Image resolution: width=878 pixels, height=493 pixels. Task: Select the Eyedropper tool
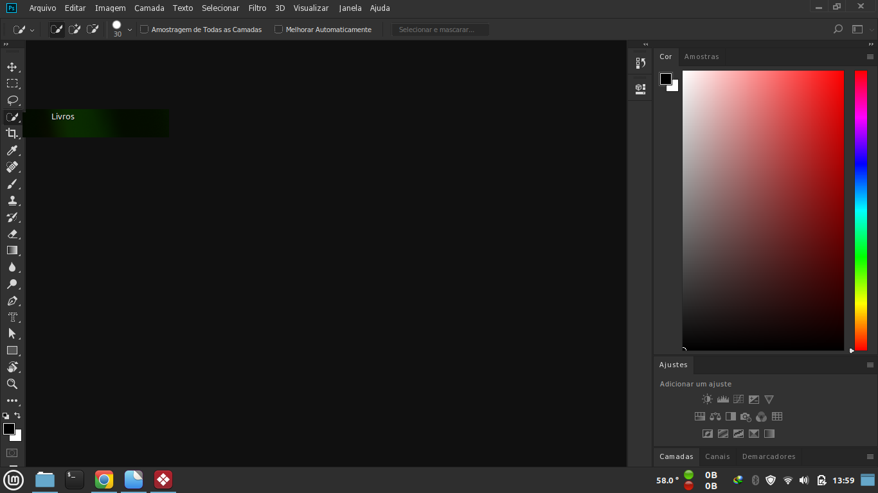tap(12, 150)
